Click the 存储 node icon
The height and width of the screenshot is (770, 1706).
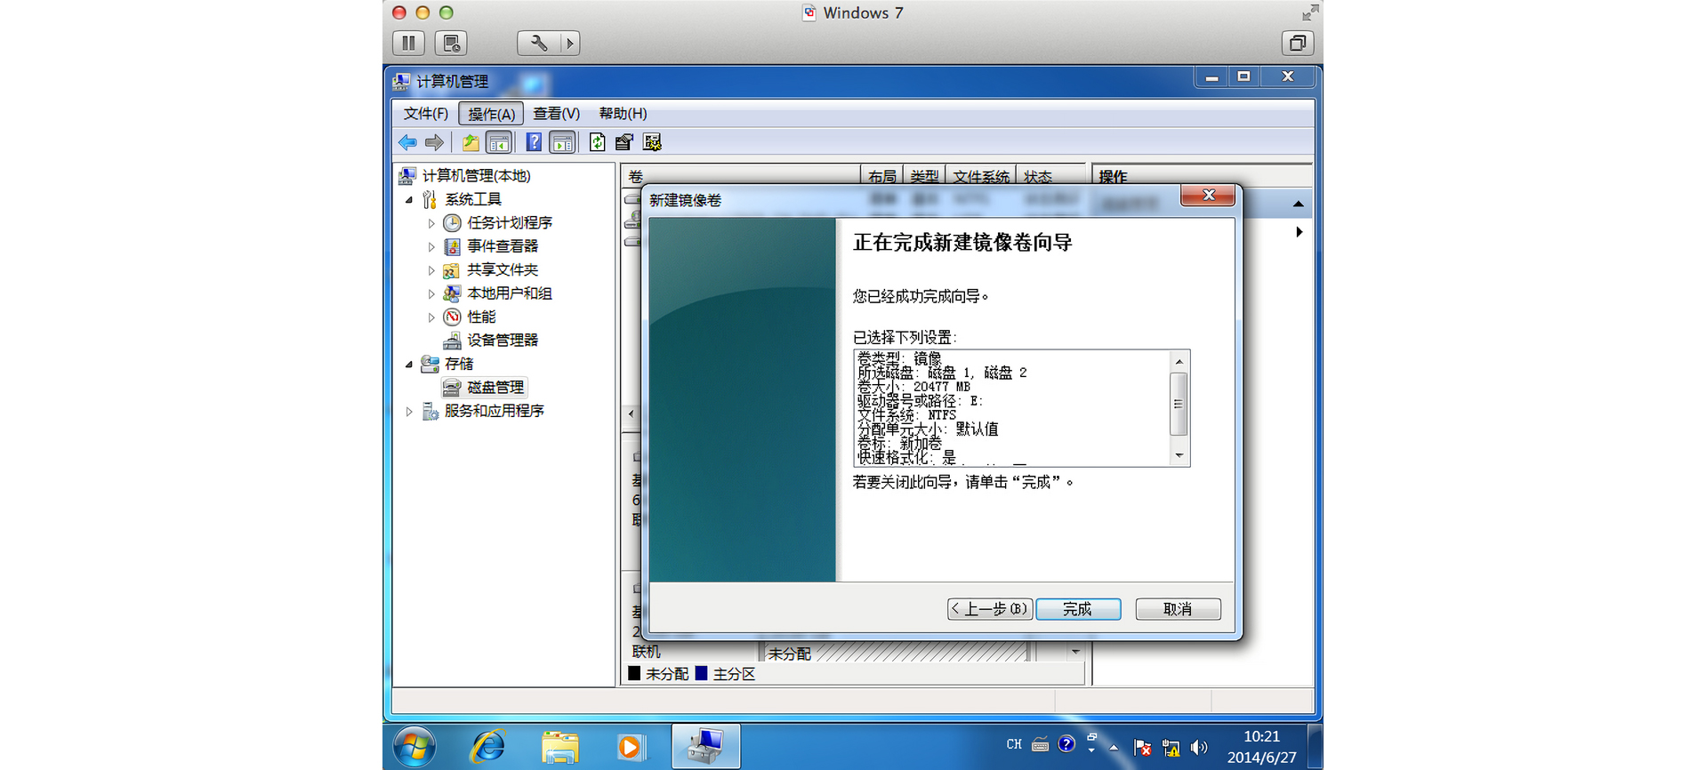430,364
